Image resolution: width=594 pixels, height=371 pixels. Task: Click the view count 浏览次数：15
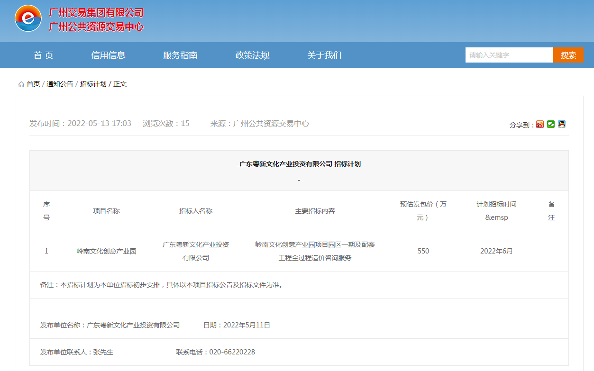click(x=166, y=124)
